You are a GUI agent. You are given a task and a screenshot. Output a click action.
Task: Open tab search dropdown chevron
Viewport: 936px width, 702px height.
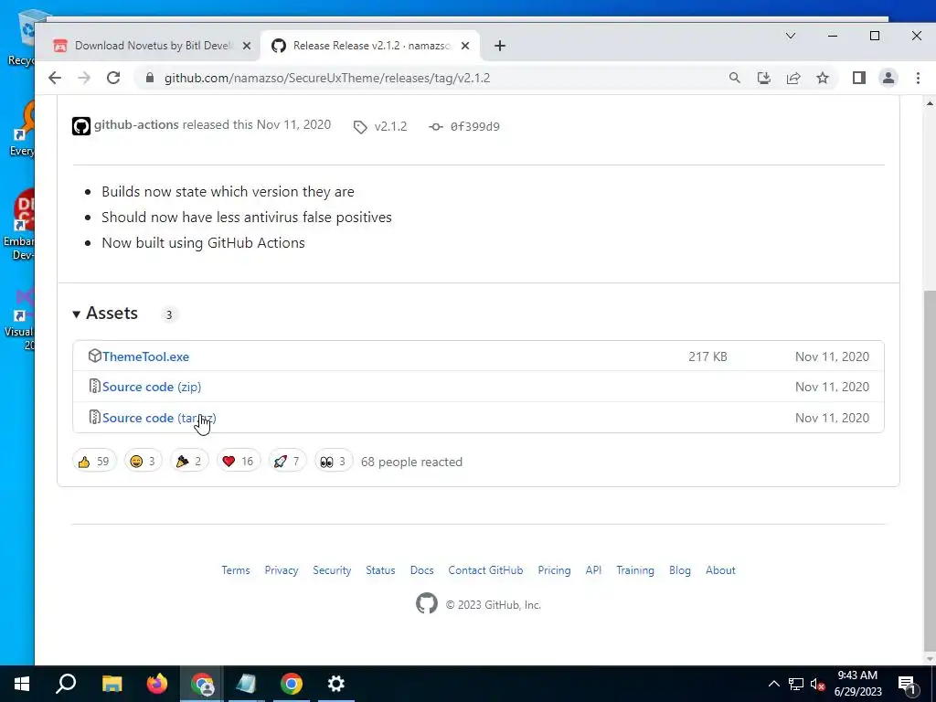coord(791,36)
